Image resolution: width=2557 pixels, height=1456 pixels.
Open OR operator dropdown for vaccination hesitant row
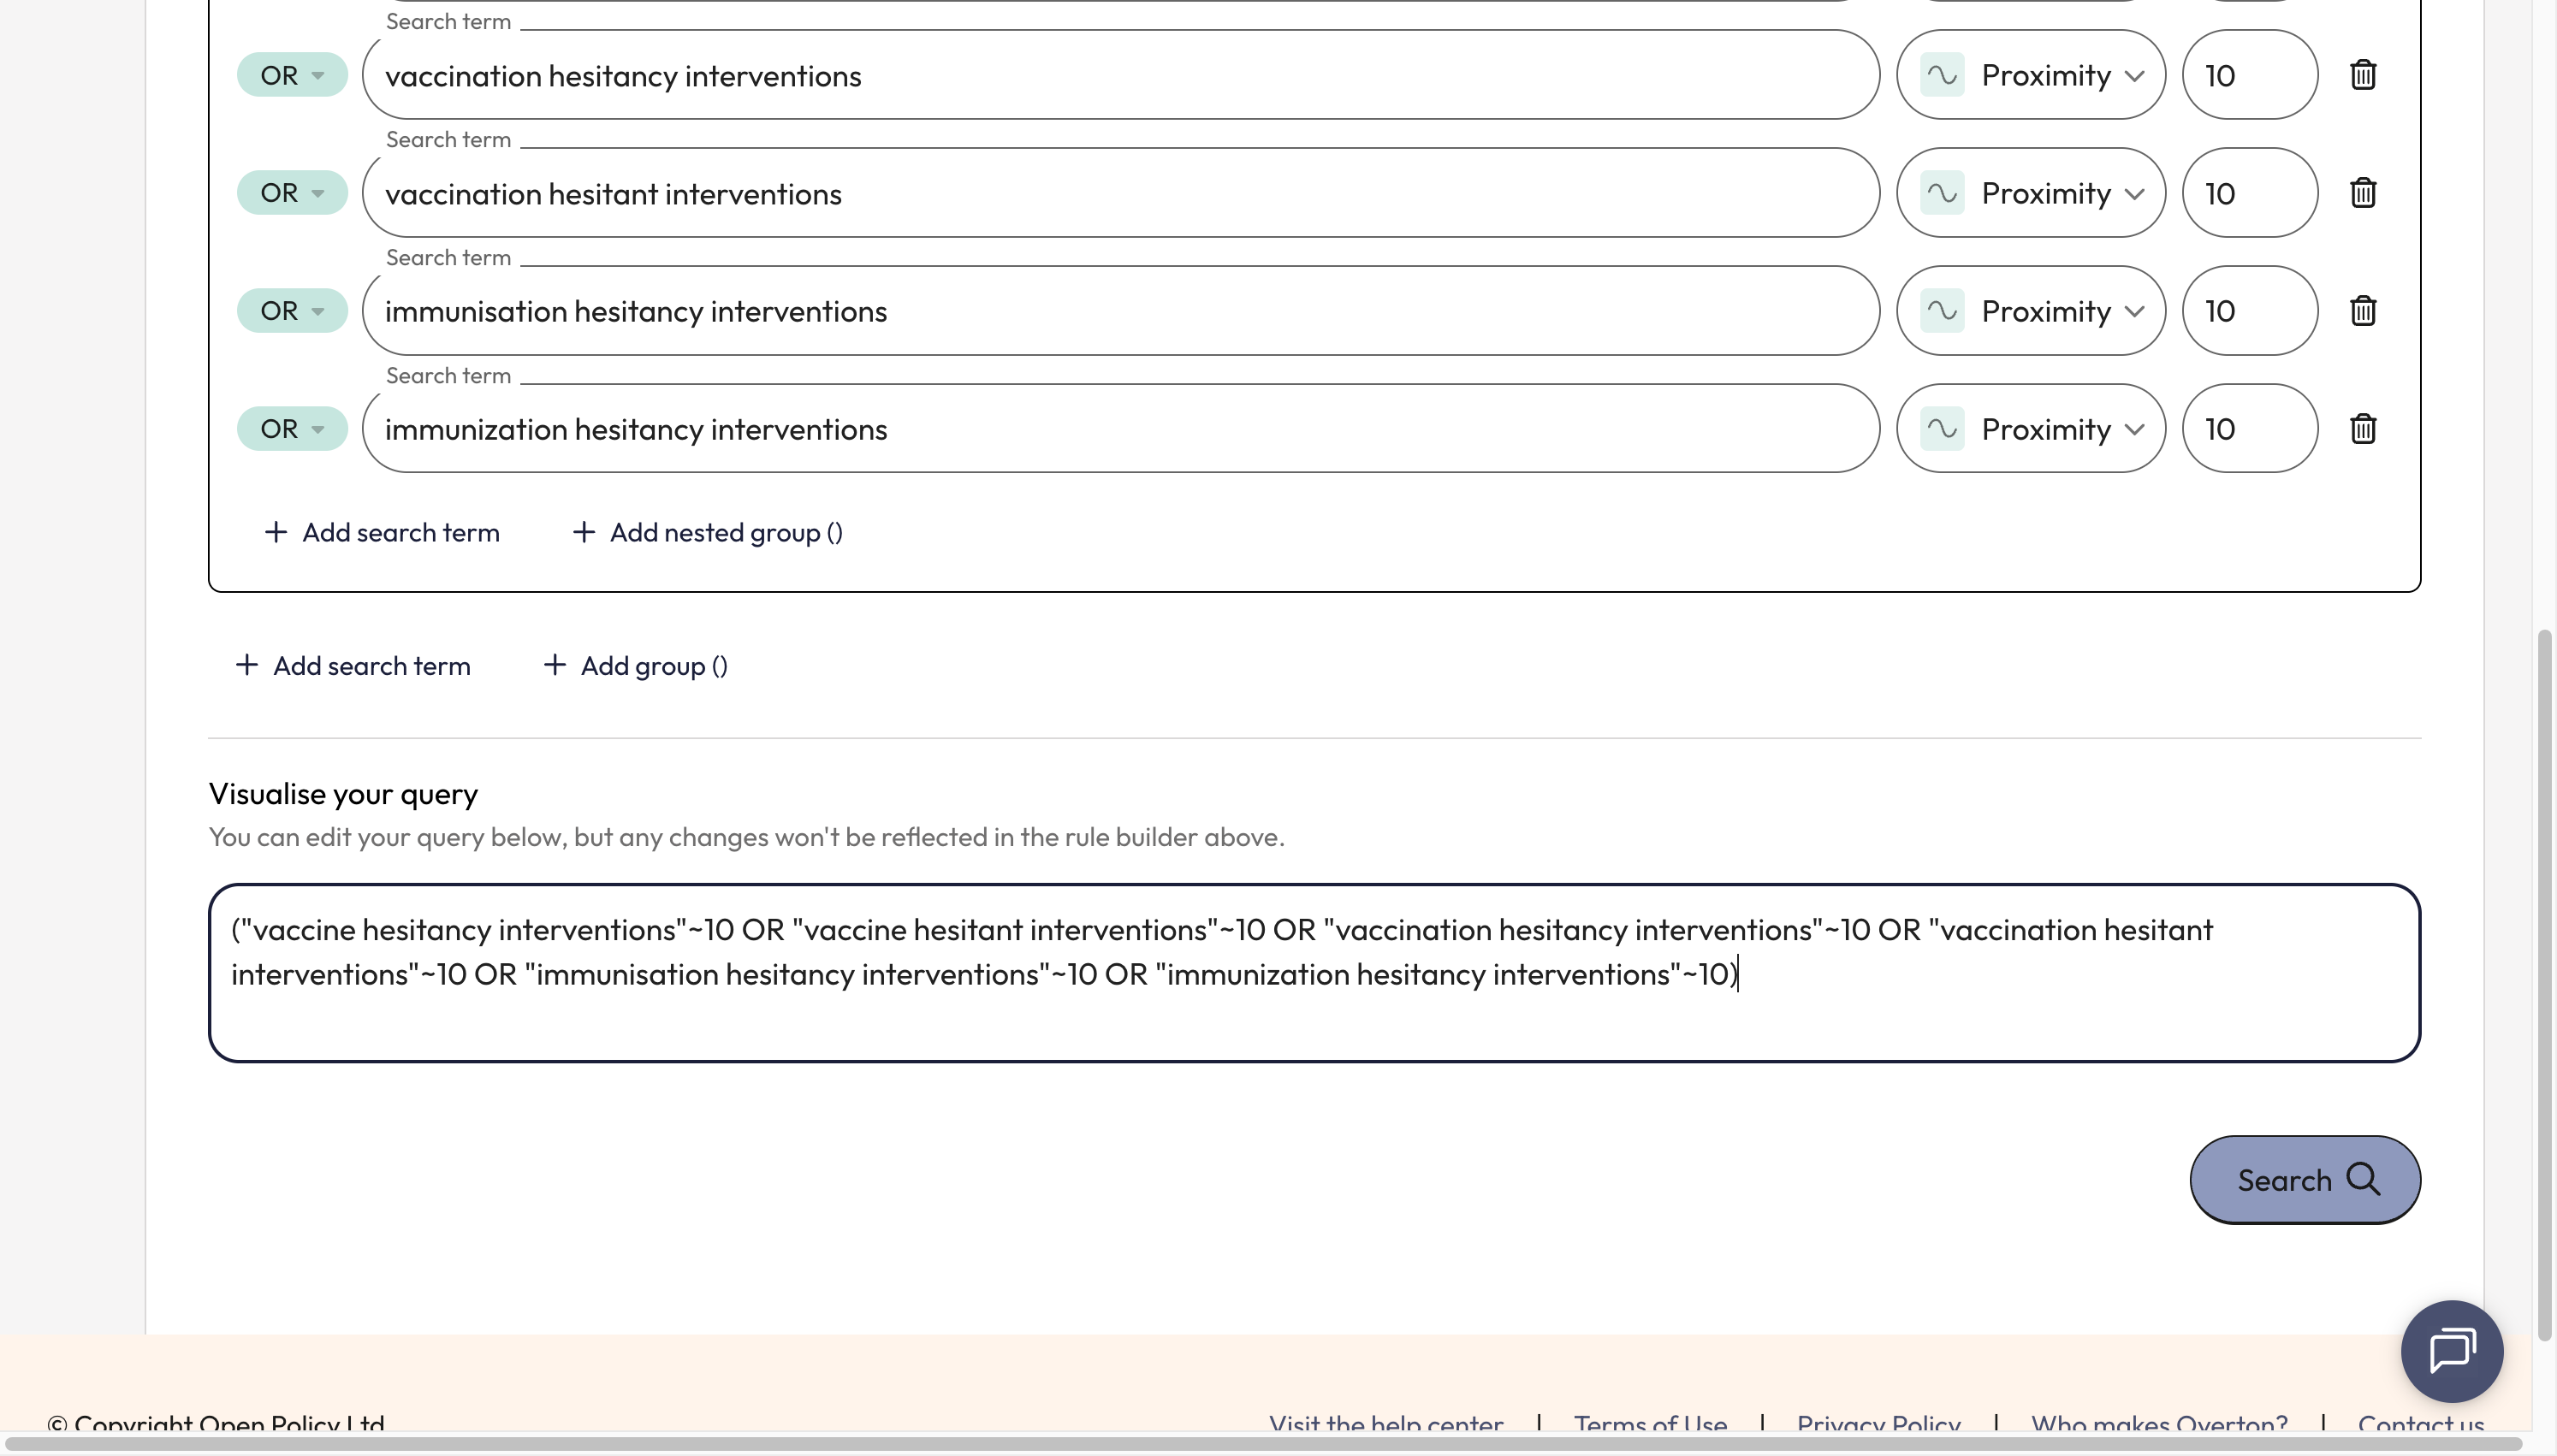click(292, 193)
